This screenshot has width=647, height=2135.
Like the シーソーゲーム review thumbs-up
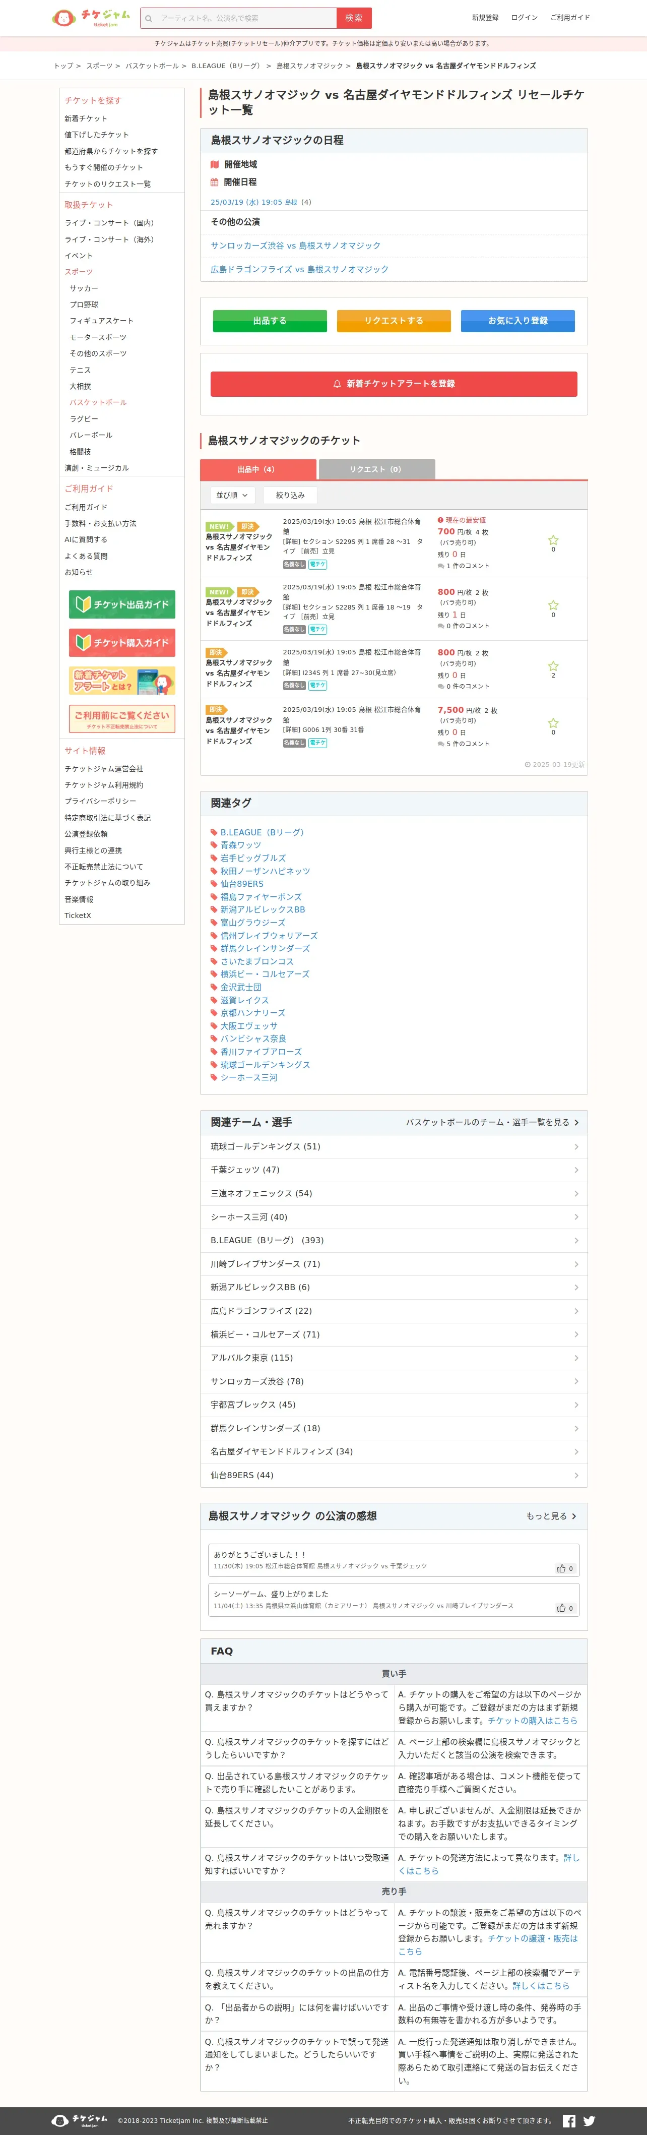coord(565,1608)
